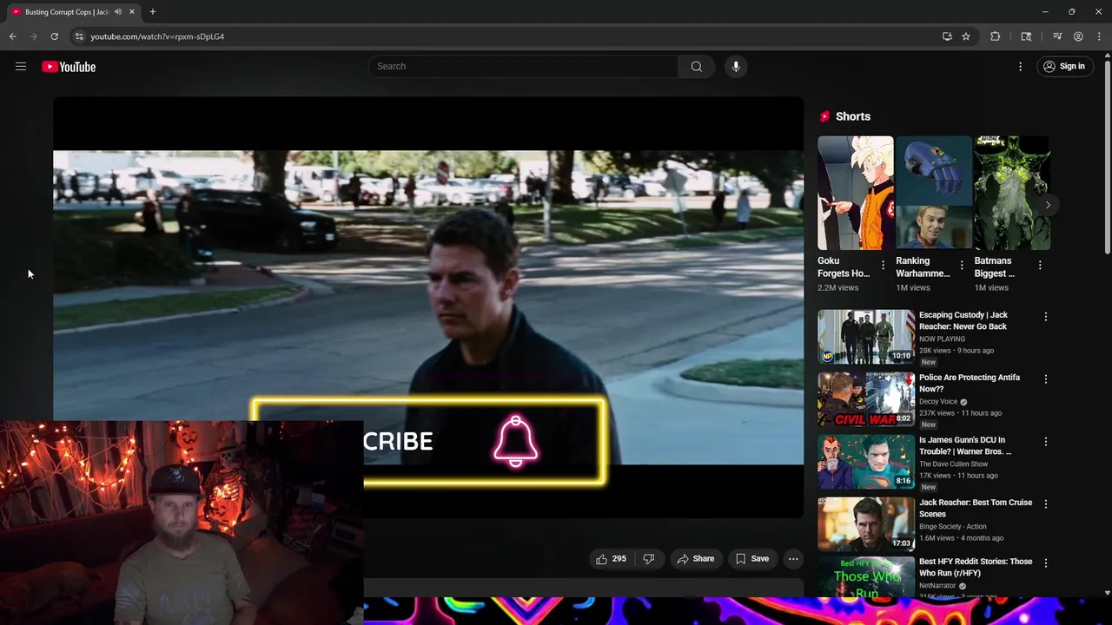Show next Shorts with arrow chevron
The width and height of the screenshot is (1112, 625).
pos(1048,205)
